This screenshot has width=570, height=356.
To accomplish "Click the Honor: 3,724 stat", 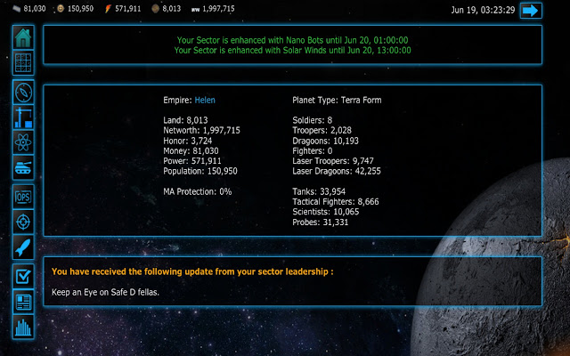I will [x=188, y=141].
